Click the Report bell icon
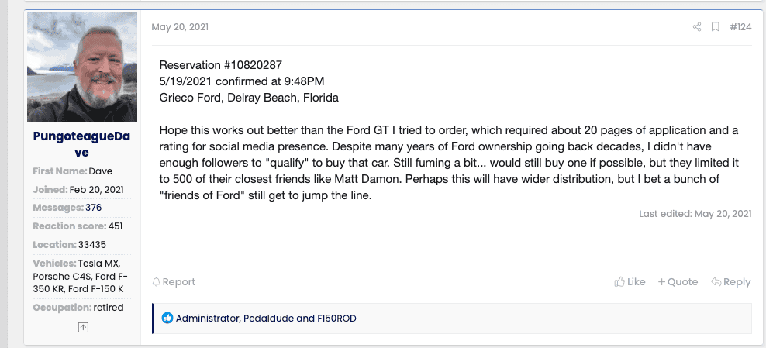Screen dimensions: 766x348 point(157,282)
